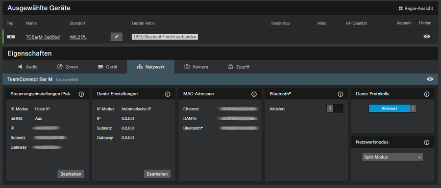The width and height of the screenshot is (441, 188).
Task: Click the USB/Bluetooth nicht verbunden status badge
Action: point(165,37)
